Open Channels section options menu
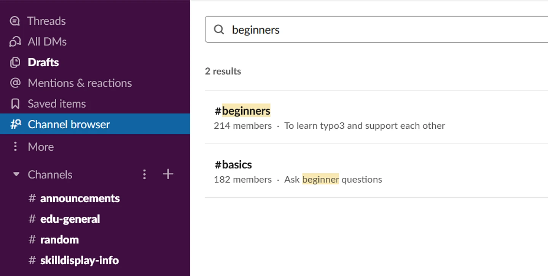 144,175
